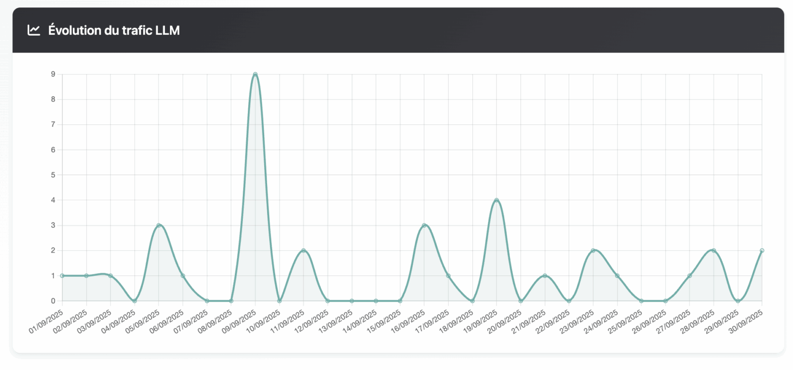This screenshot has height=370, width=793.
Task: Click the zero-value point on 13/09/2025
Action: tap(352, 301)
